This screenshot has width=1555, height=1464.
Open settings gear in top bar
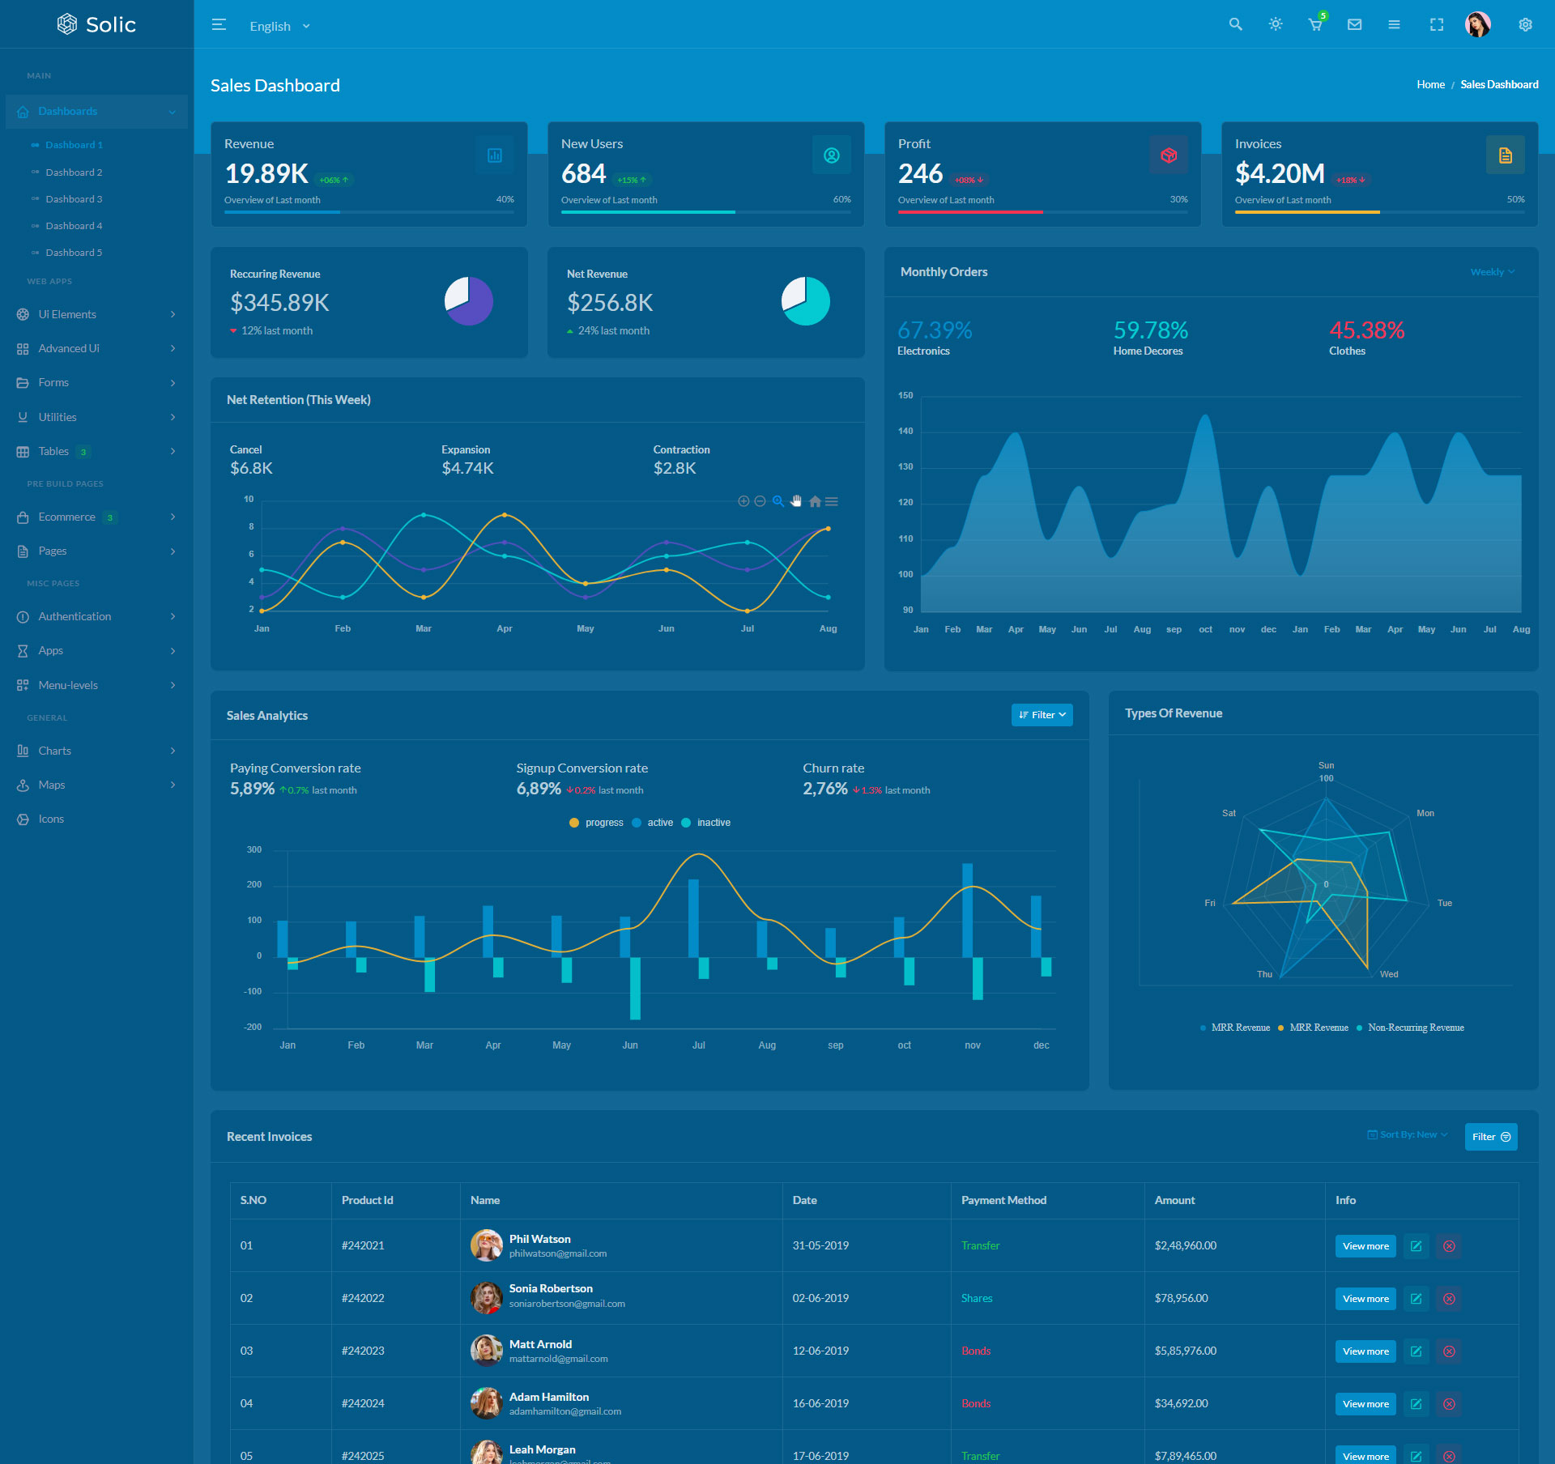click(1525, 24)
